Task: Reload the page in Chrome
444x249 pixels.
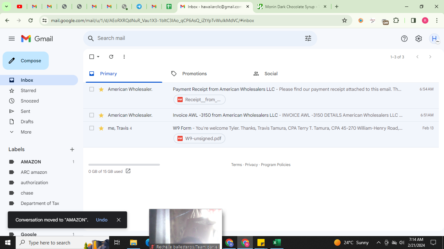Action: [x=31, y=20]
